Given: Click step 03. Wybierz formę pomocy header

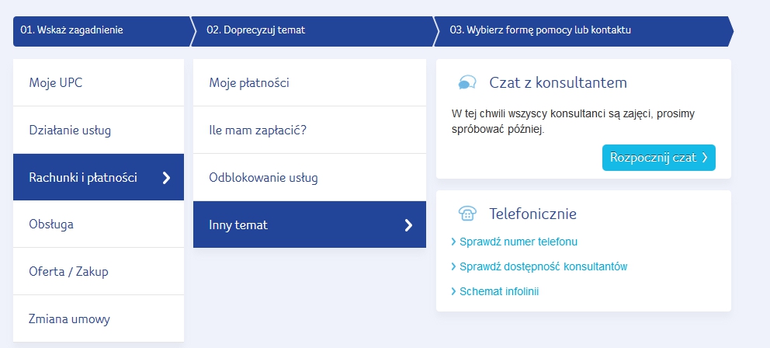Looking at the screenshot, I should (x=541, y=31).
